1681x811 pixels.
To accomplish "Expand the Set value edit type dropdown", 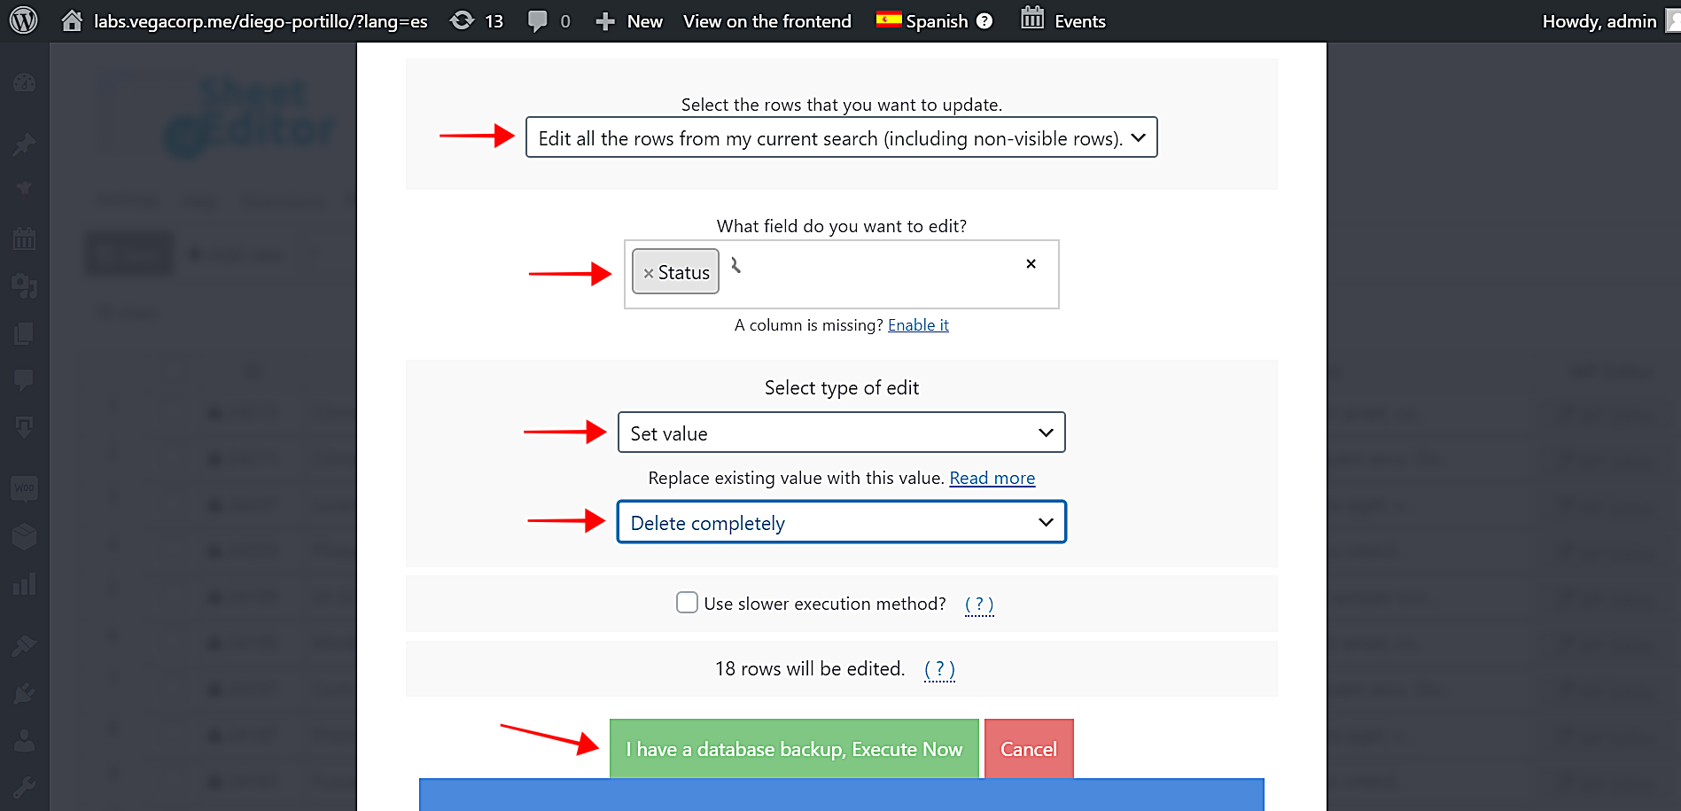I will 841,433.
